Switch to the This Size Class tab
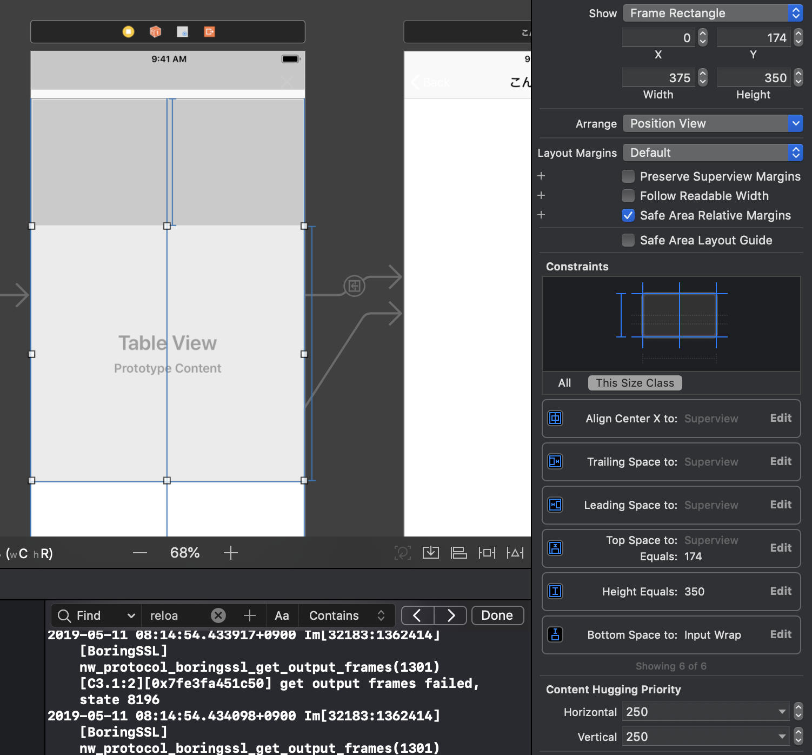 [635, 382]
